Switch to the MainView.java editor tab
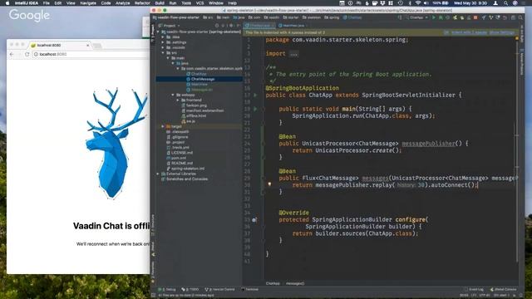 293,26
